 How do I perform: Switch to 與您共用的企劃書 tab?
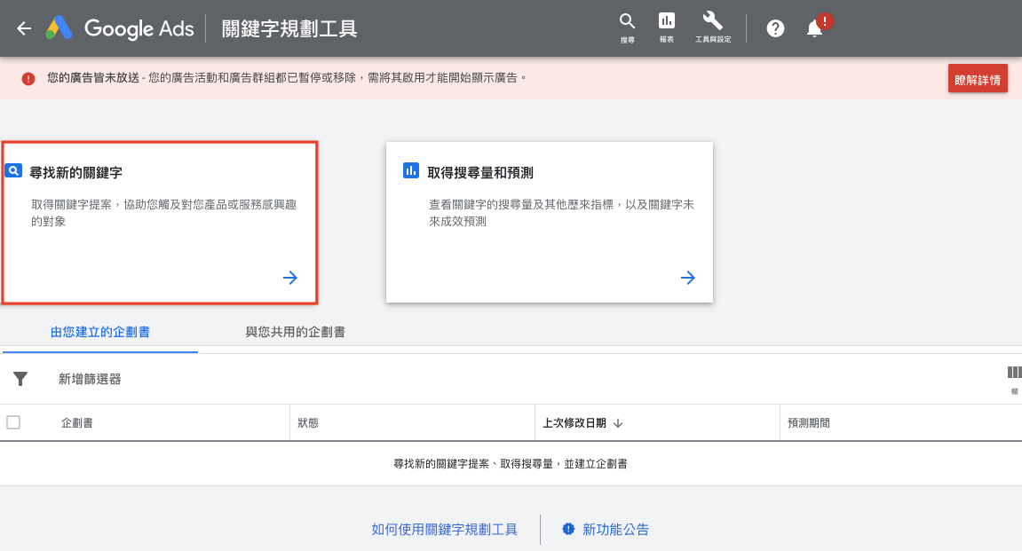click(296, 332)
